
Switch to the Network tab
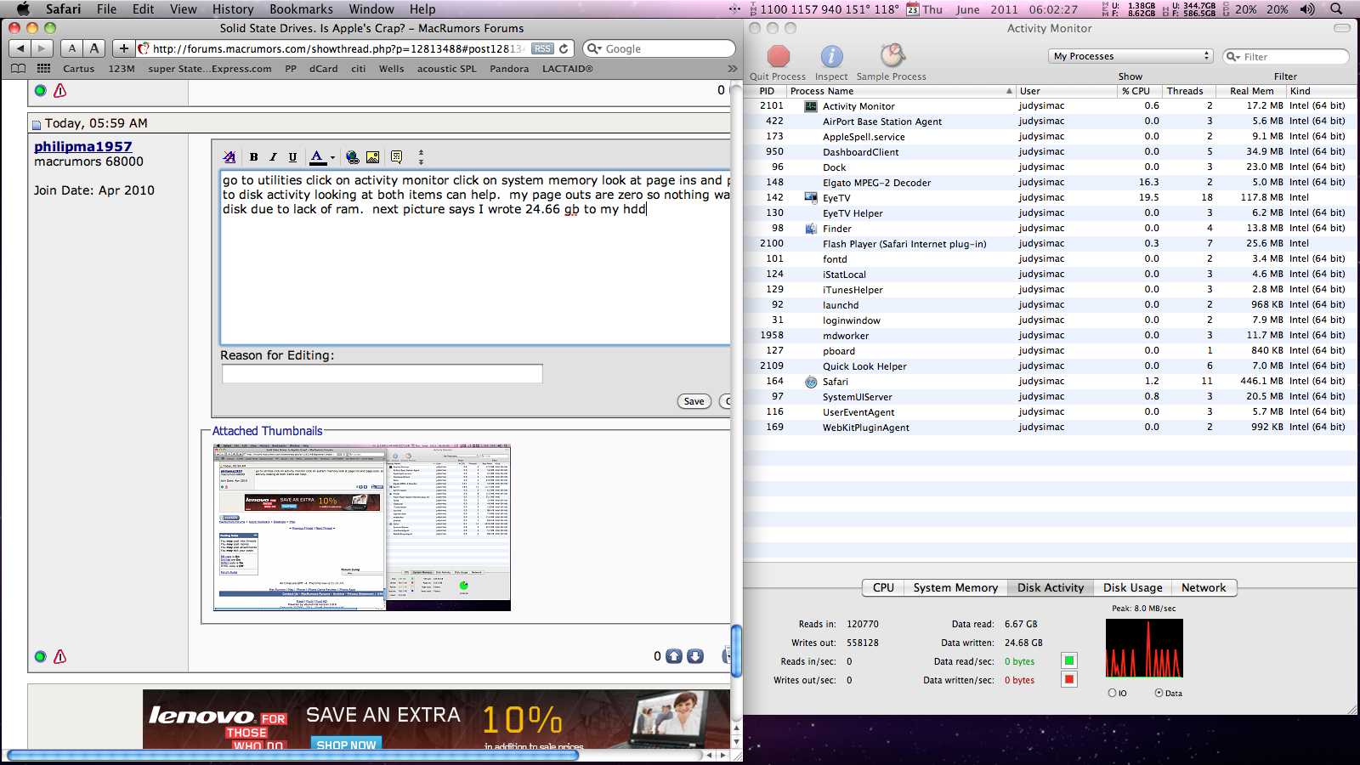coord(1204,587)
